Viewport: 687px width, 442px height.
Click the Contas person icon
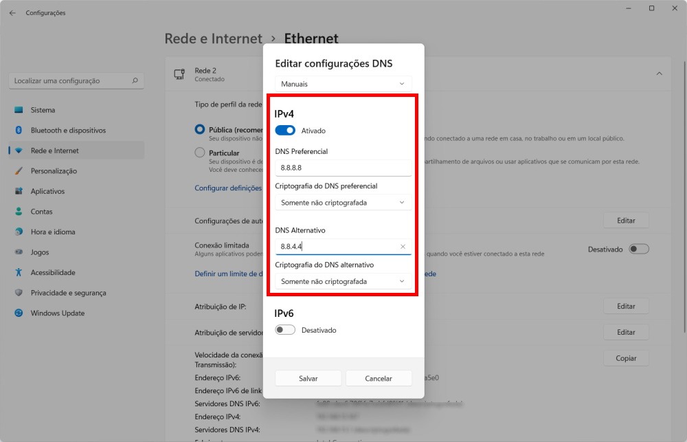[x=19, y=211]
